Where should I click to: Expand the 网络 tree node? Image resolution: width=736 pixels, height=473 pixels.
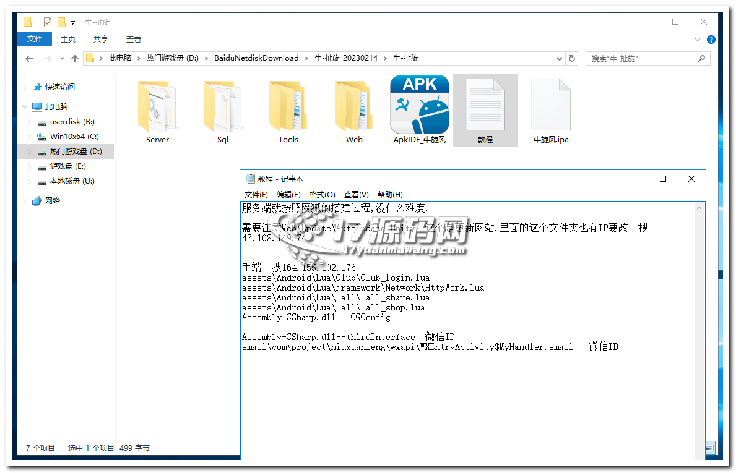tap(24, 201)
